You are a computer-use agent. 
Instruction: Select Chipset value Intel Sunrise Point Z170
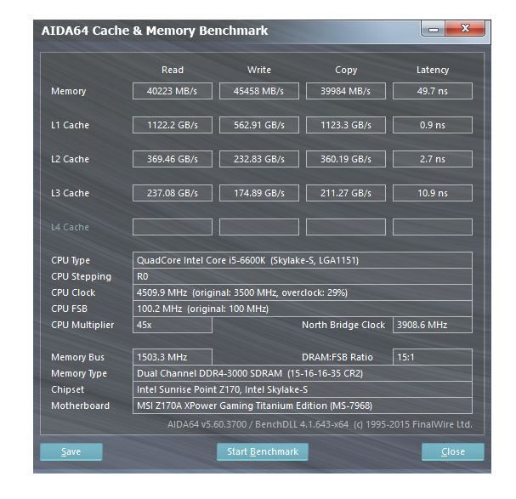click(x=303, y=389)
